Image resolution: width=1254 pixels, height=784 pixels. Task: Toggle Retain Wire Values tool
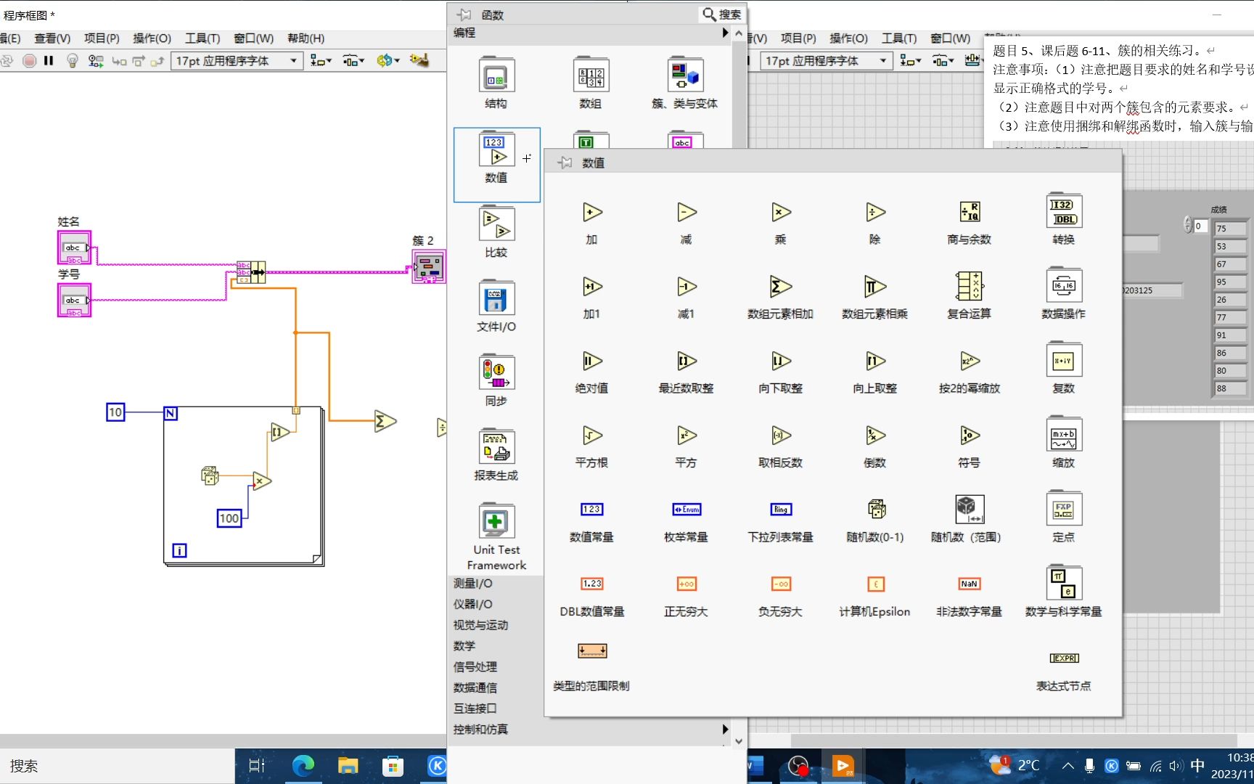[95, 61]
